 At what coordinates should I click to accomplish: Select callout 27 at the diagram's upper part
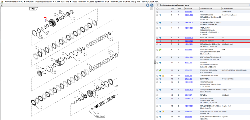(74, 17)
